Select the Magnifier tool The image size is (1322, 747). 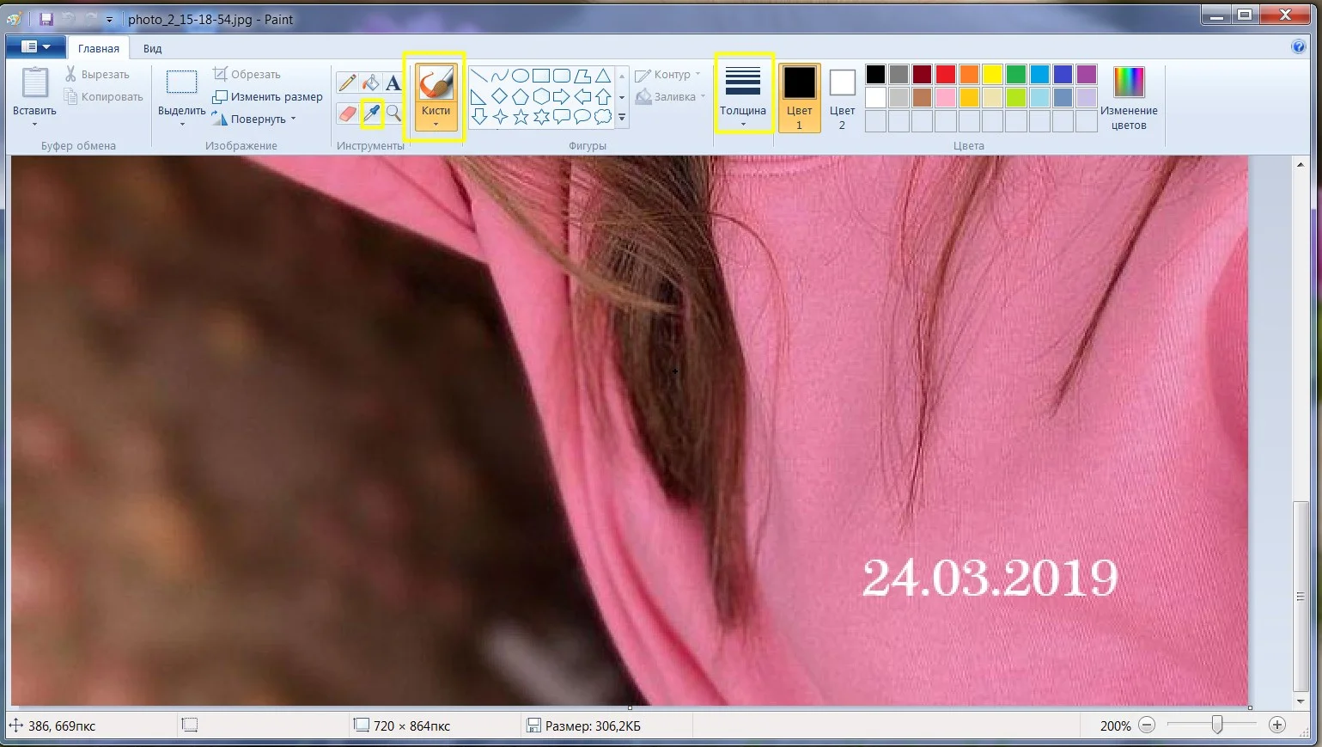(393, 113)
